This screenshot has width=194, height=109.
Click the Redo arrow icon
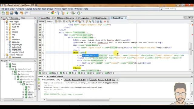(x=26, y=13)
